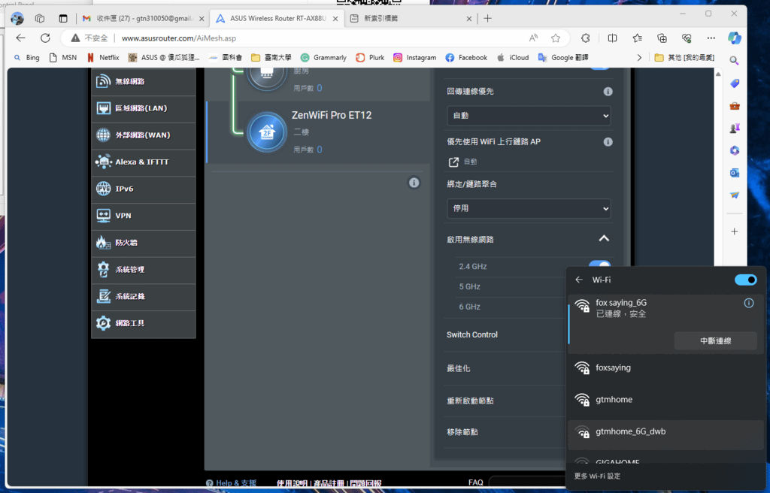Select the ZenWiFi Pro ET12 2F node icon

tap(267, 132)
